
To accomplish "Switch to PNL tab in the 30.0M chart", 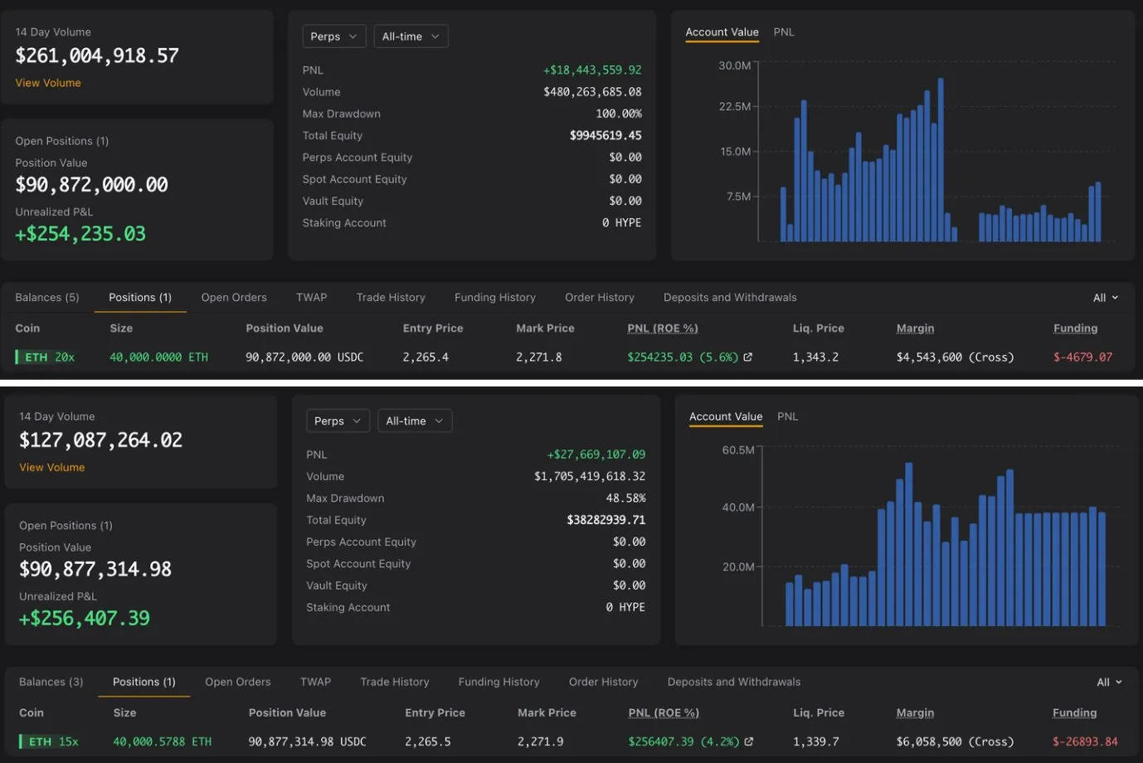I will pyautogui.click(x=784, y=32).
